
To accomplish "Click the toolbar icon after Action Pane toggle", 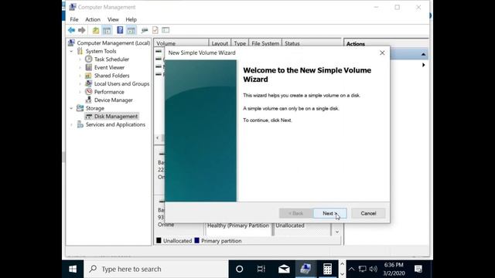I will click(x=145, y=30).
